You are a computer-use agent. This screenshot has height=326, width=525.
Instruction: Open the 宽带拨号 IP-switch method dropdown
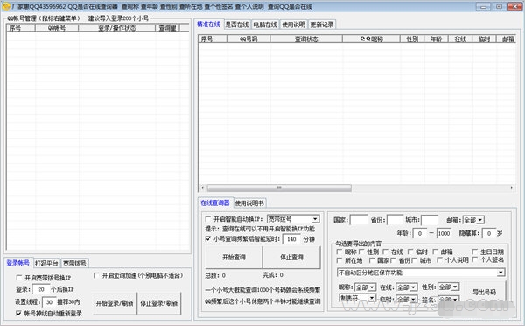(293, 219)
